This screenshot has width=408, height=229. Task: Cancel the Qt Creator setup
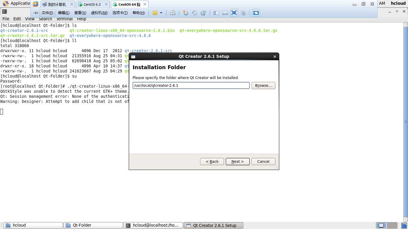coord(263,162)
